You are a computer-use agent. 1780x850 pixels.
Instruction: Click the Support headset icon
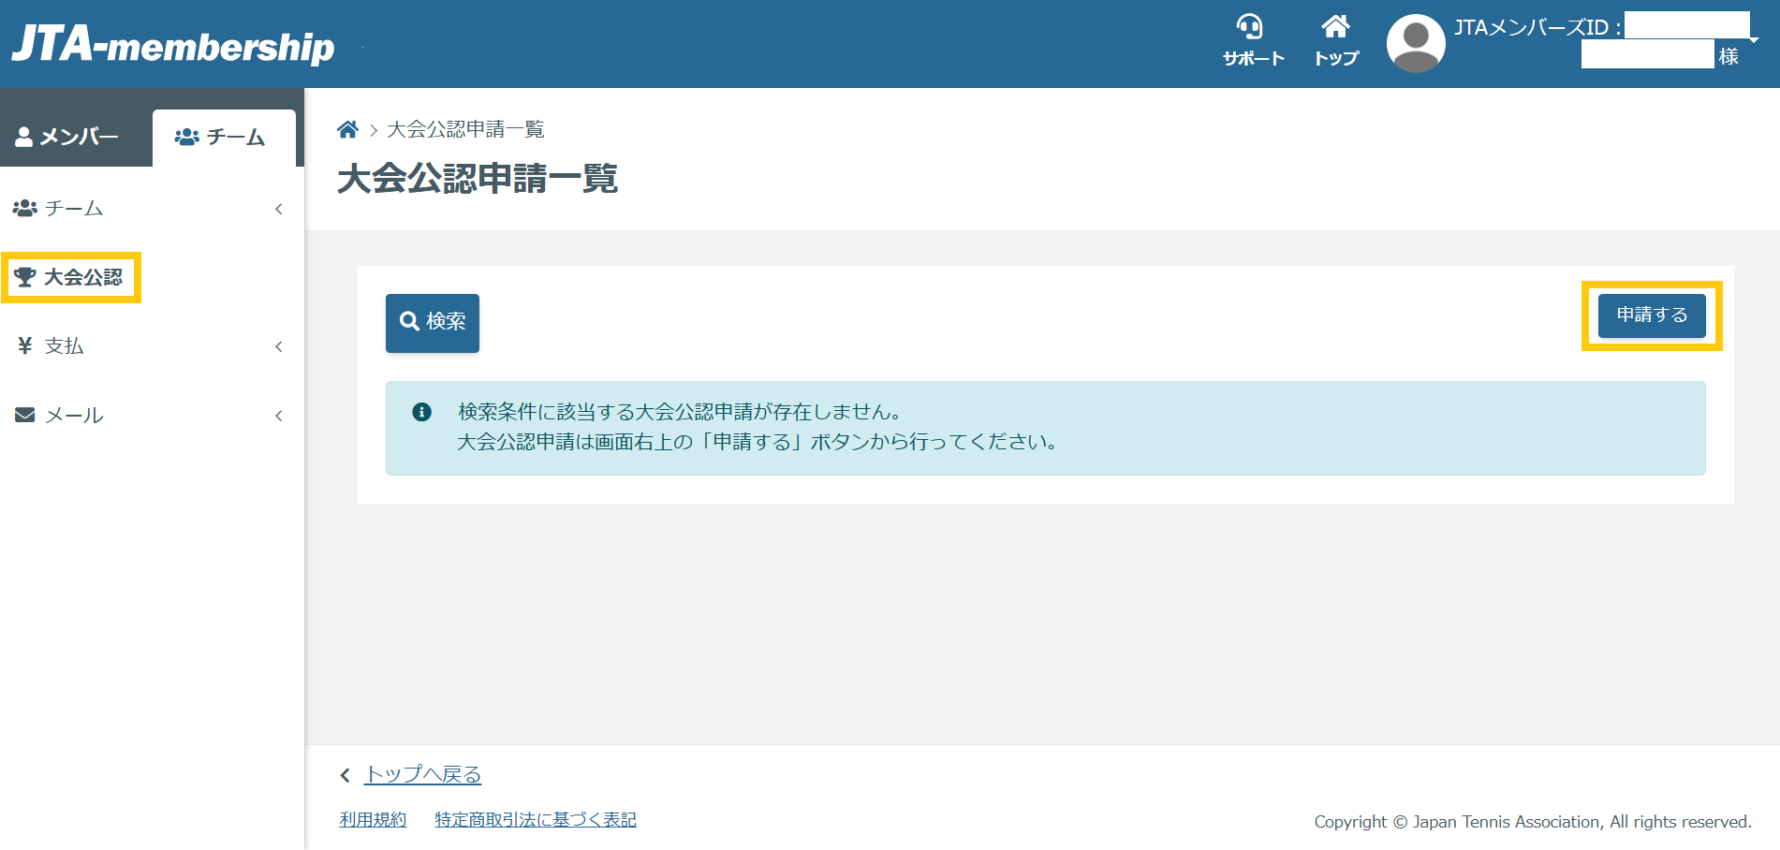(1251, 27)
